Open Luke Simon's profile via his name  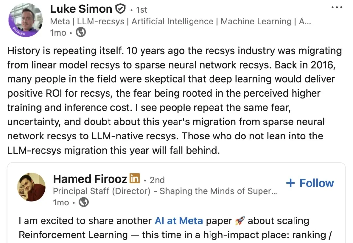pos(81,9)
